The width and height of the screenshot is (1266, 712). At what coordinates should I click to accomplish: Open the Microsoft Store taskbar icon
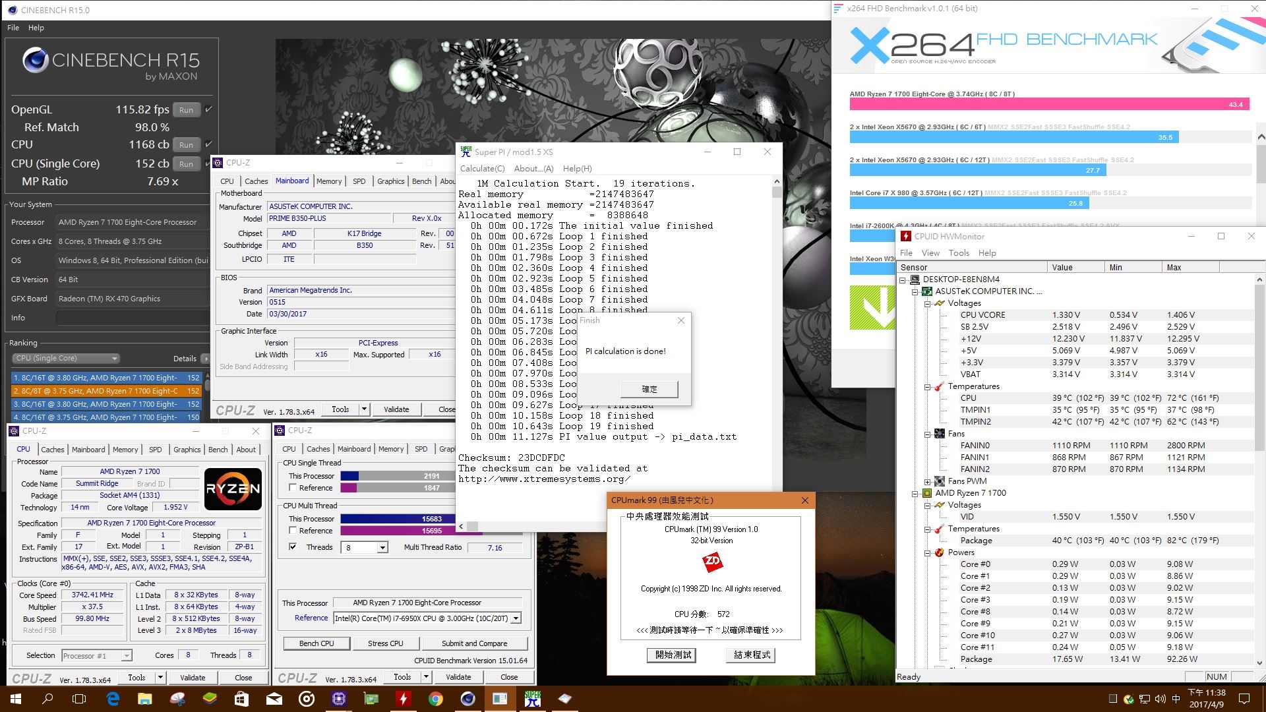(x=242, y=699)
